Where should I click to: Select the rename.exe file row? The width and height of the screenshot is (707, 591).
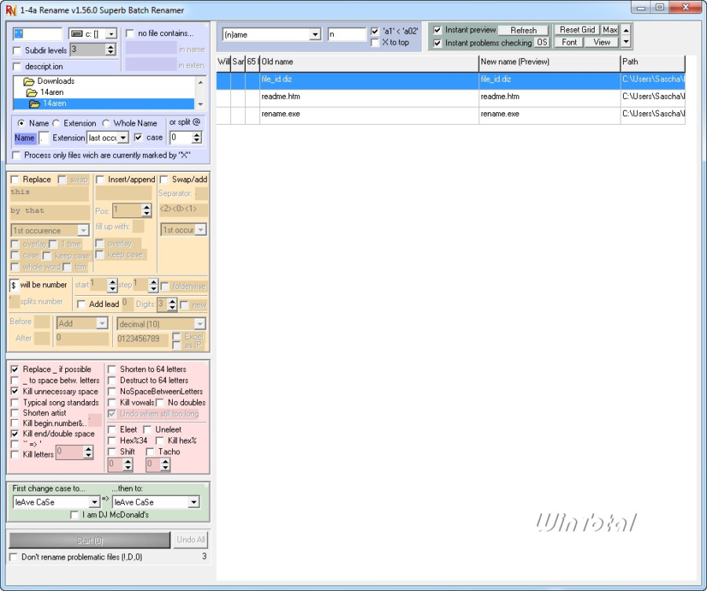point(450,115)
